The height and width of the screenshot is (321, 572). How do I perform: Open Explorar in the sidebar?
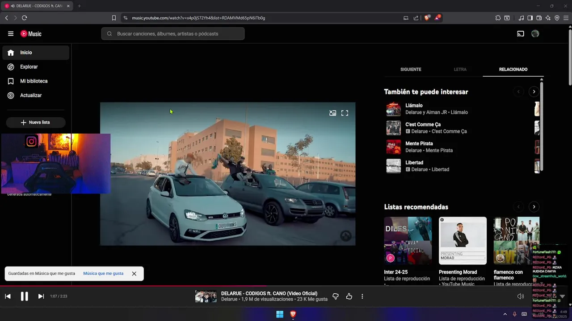pyautogui.click(x=36, y=67)
